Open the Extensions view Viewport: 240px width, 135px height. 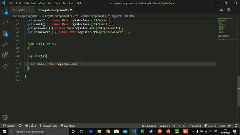click(x=5, y=55)
